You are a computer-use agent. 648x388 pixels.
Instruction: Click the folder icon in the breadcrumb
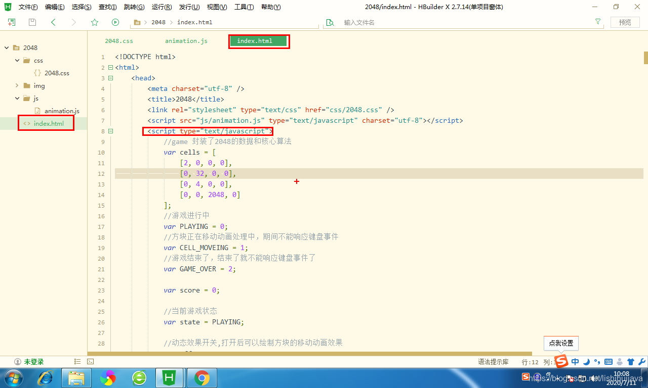(137, 22)
